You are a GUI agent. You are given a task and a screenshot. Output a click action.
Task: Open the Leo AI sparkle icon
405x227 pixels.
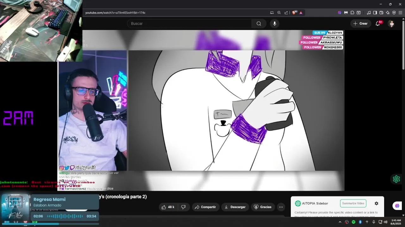click(388, 13)
